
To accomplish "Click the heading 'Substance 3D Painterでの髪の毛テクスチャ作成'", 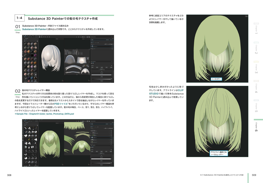I will (x=63, y=19).
